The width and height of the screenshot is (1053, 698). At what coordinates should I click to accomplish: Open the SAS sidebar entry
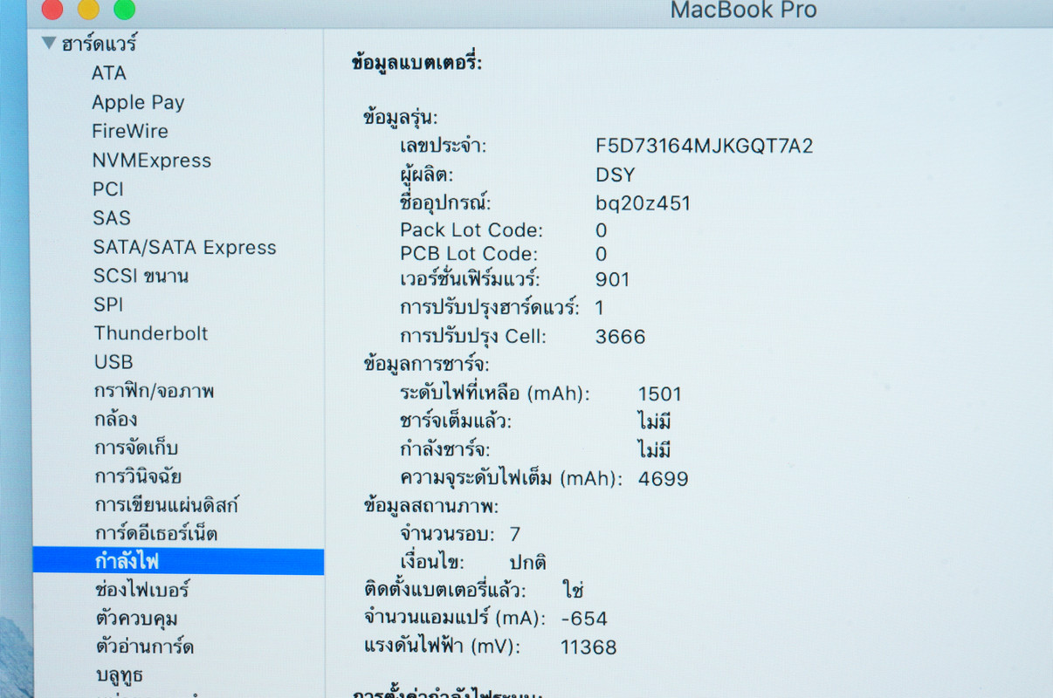pyautogui.click(x=112, y=218)
